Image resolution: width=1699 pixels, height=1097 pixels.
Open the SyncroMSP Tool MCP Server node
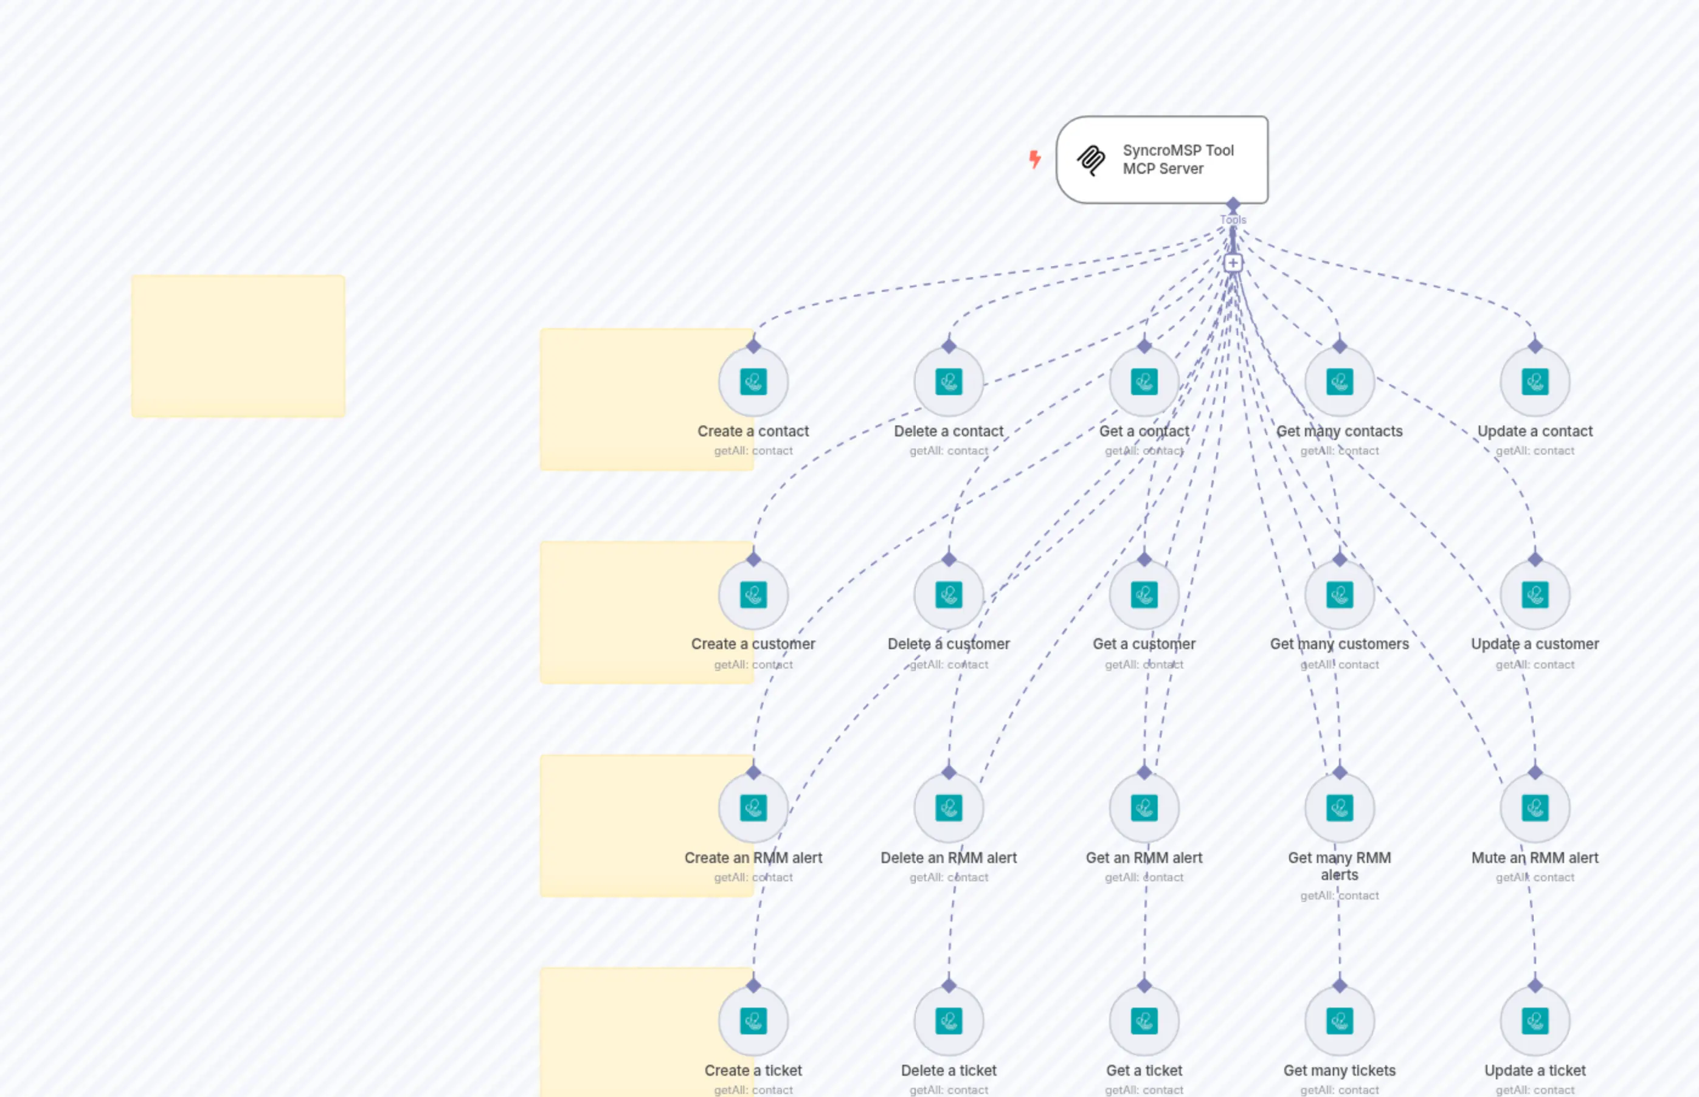1161,160
